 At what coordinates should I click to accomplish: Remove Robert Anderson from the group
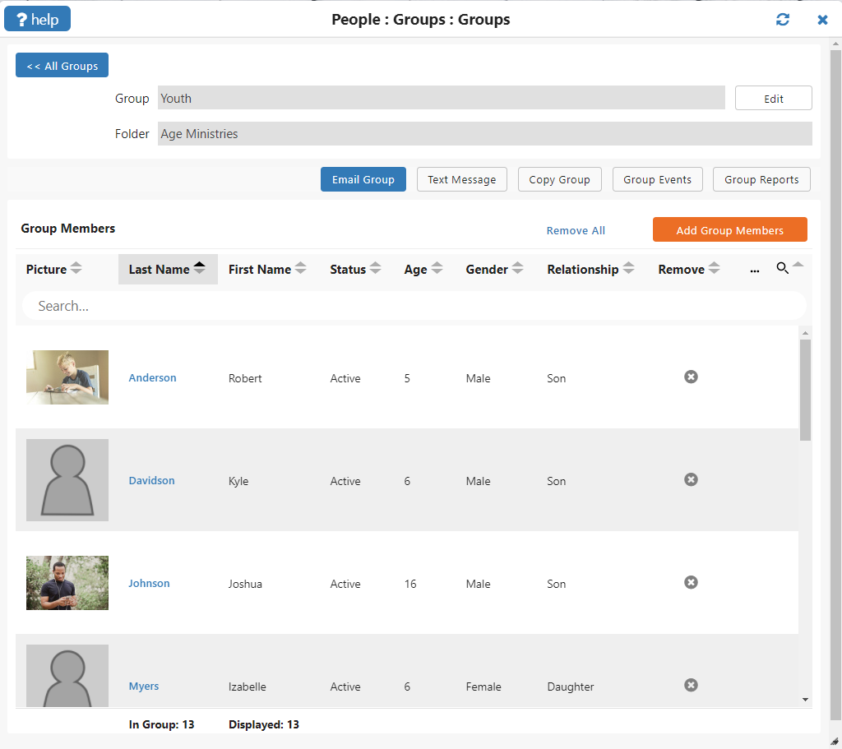tap(691, 377)
